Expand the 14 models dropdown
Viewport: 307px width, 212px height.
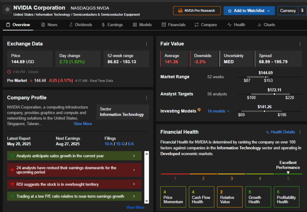219,111
